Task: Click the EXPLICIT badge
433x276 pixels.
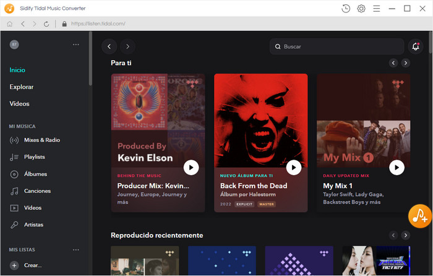Action: [x=244, y=204]
